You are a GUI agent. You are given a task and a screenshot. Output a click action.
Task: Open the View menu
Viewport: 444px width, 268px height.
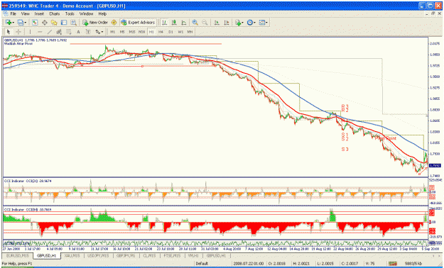[25, 13]
